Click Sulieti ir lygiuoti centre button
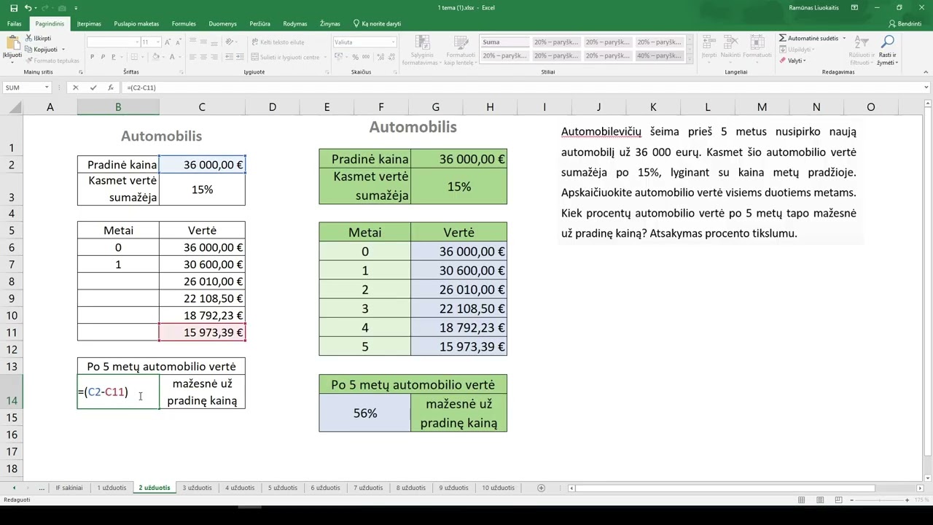Image resolution: width=933 pixels, height=525 pixels. click(x=285, y=57)
